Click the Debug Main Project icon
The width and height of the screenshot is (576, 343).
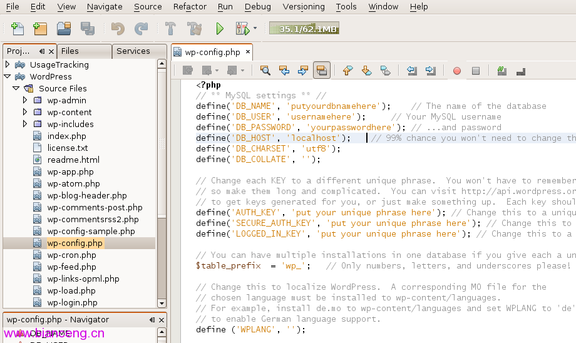click(243, 29)
